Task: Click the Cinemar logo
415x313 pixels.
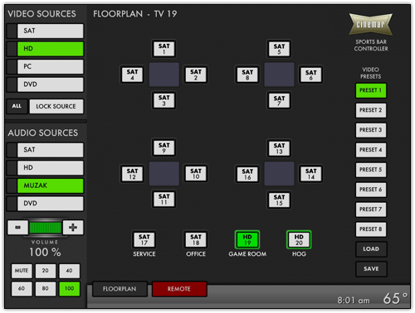Action: [371, 24]
